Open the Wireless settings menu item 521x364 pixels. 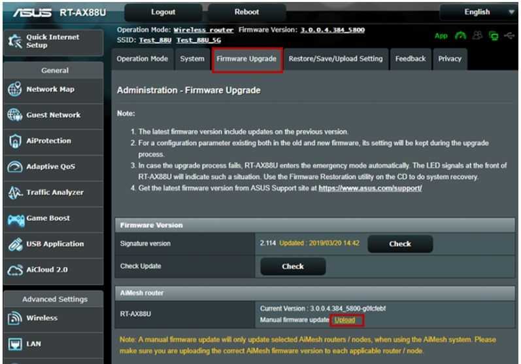53,318
